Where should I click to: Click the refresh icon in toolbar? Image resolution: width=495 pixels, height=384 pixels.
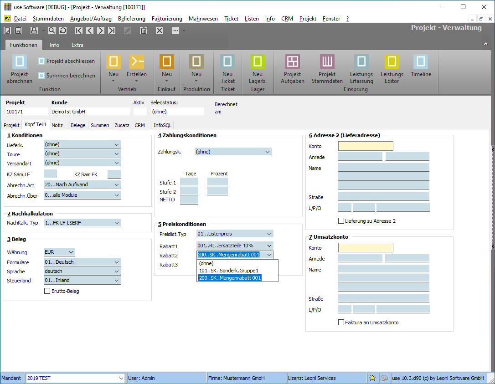(63, 31)
